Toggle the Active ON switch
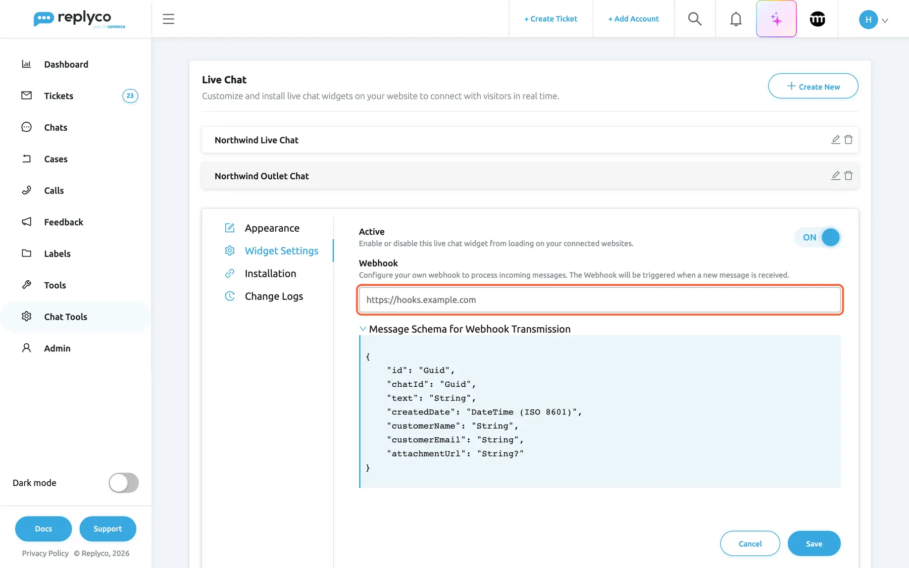This screenshot has width=909, height=568. click(x=818, y=237)
